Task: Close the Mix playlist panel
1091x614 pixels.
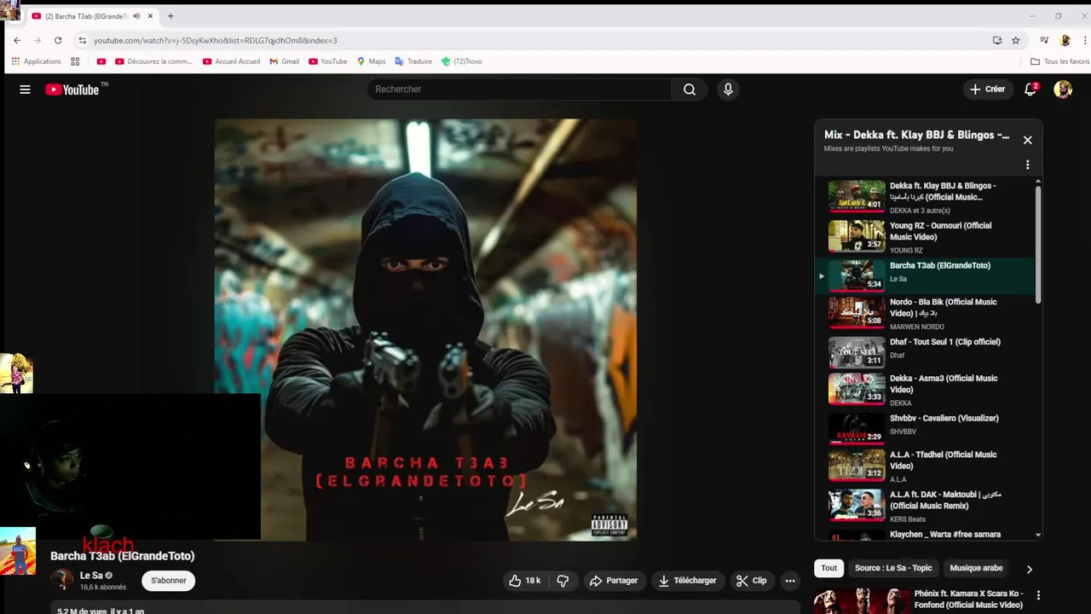Action: [1027, 140]
